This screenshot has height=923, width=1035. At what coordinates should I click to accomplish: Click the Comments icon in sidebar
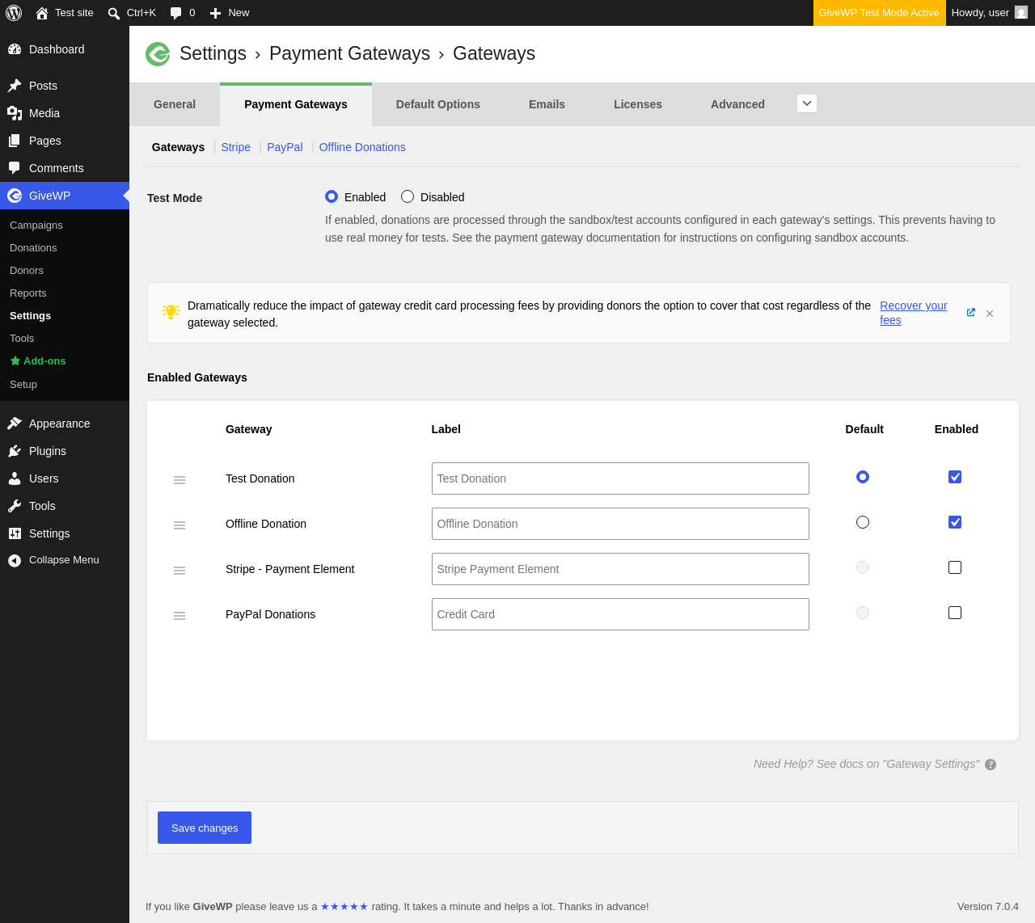pos(15,168)
